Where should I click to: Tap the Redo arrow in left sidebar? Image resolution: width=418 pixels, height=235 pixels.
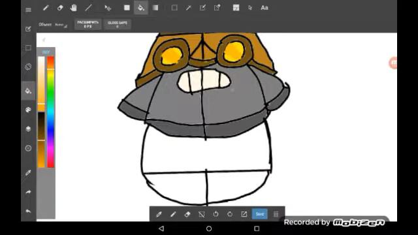pos(28,192)
